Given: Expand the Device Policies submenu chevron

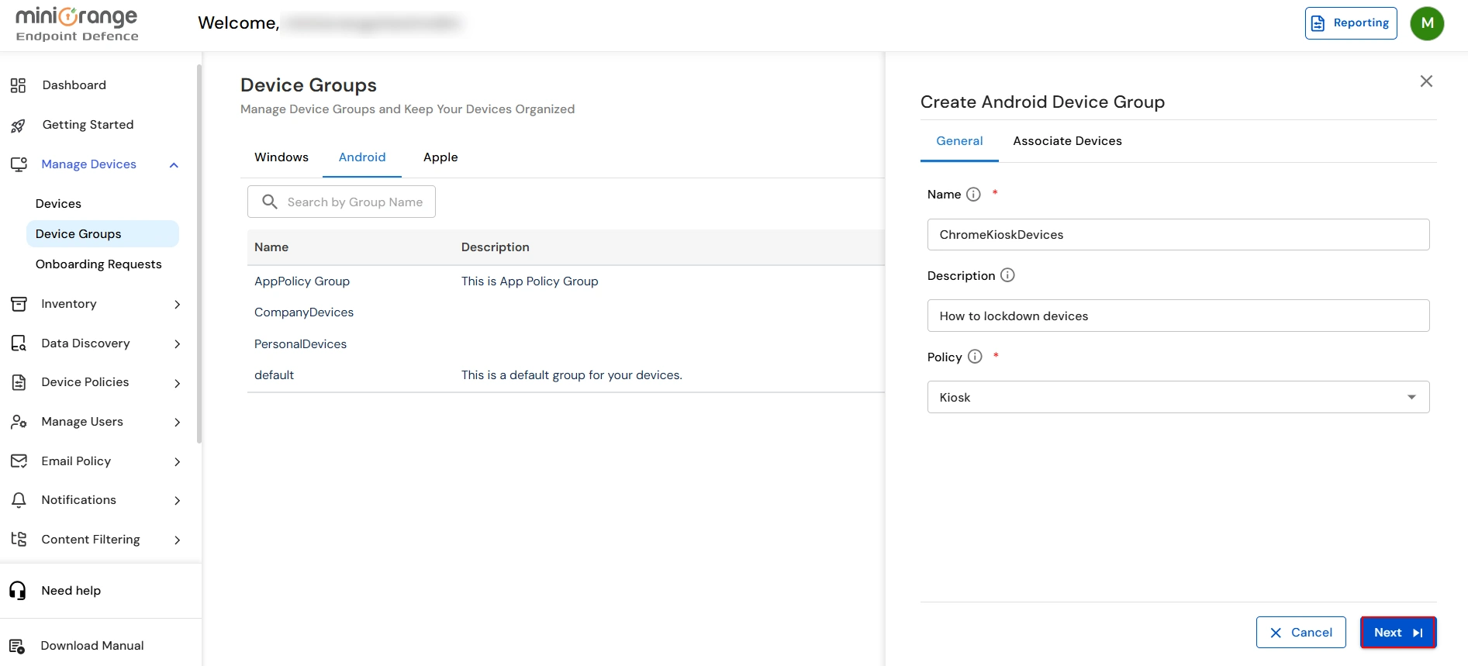Looking at the screenshot, I should pos(177,383).
